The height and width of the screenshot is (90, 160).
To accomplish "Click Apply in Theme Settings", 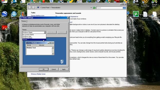I will 64,69.
